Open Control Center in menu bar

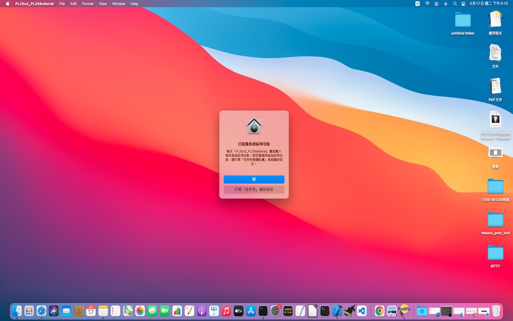pos(464,4)
